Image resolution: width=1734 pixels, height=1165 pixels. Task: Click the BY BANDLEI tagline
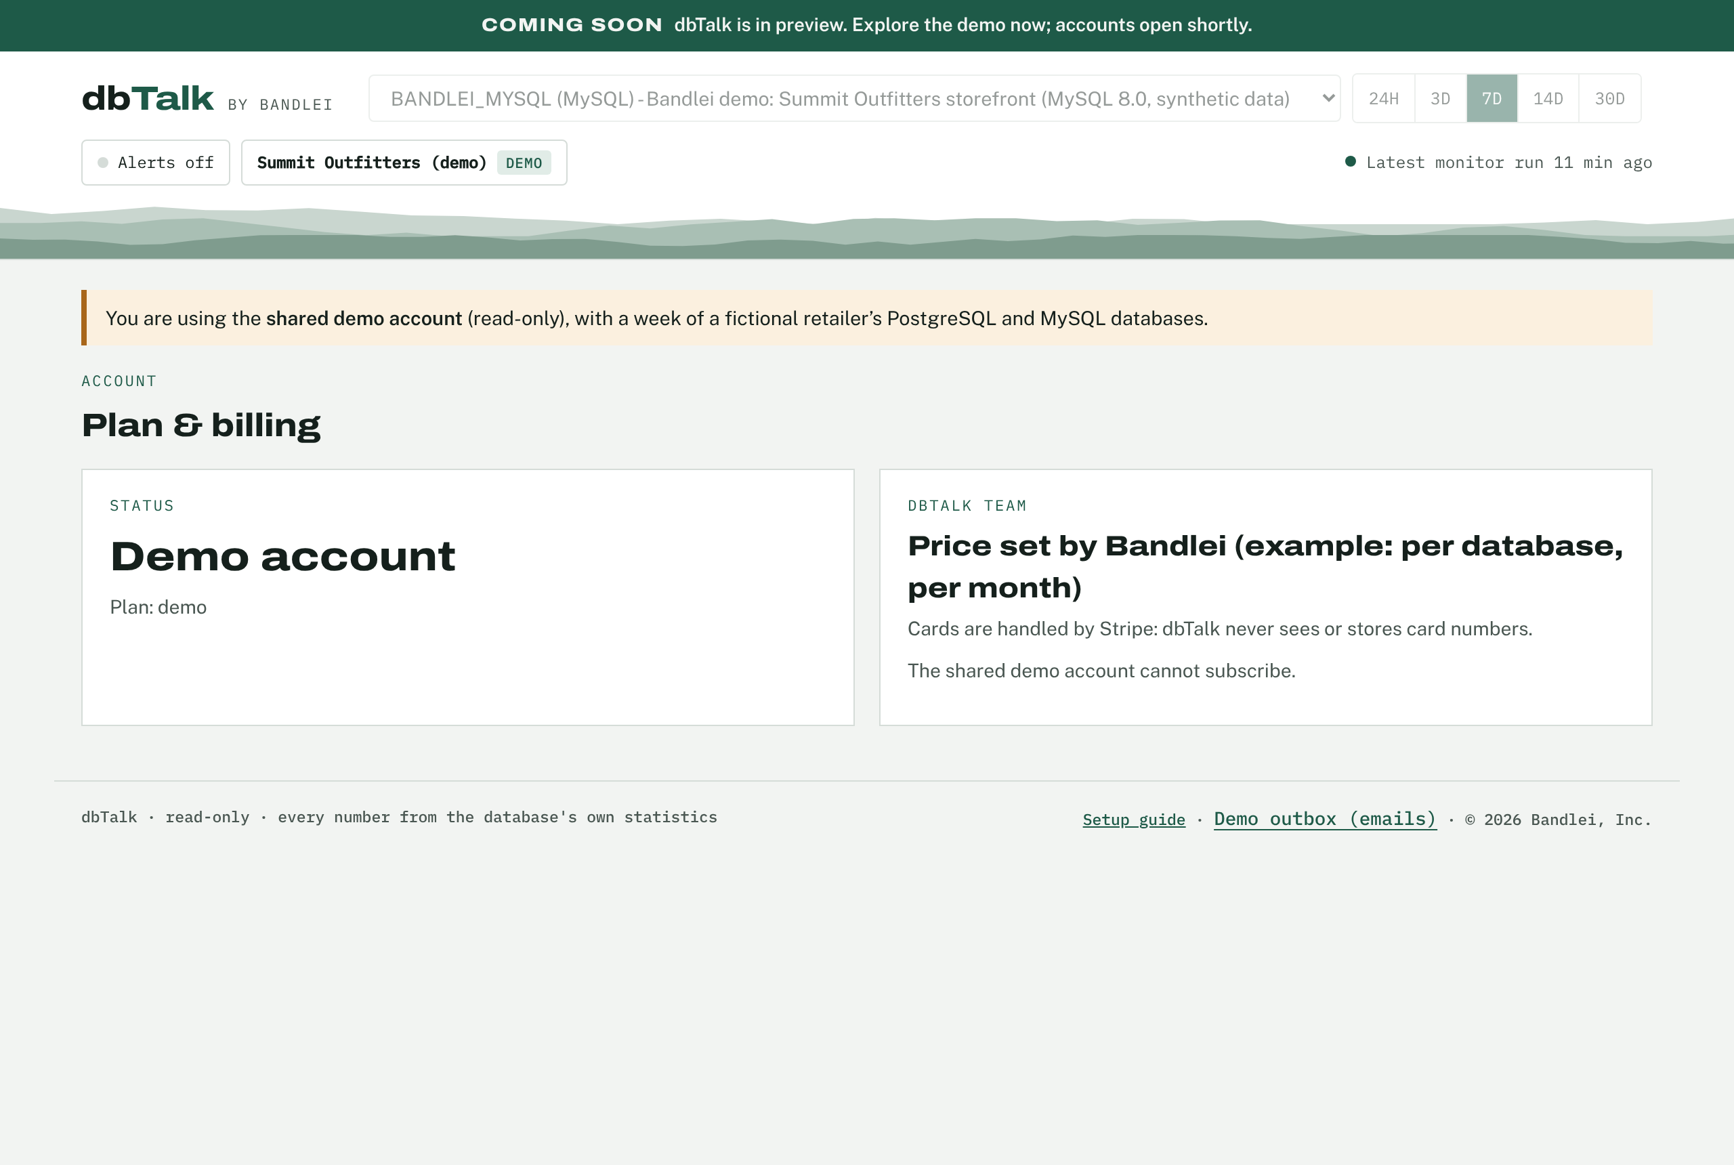coord(280,105)
